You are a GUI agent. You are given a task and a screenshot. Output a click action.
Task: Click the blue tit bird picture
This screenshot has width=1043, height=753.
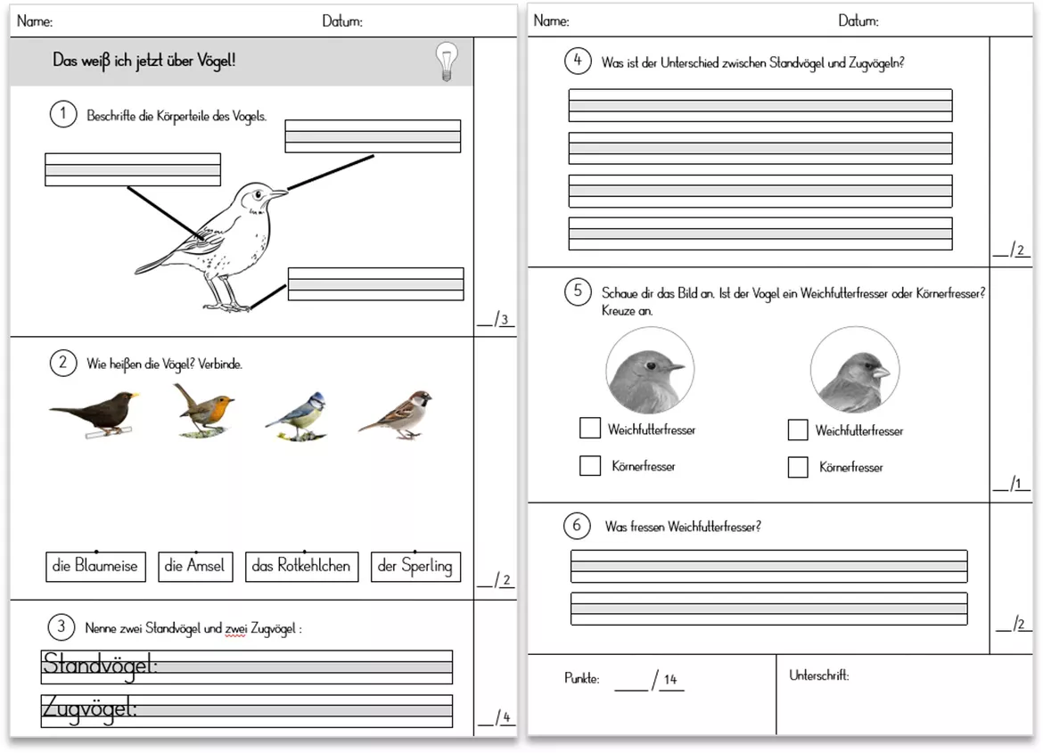pos(297,417)
